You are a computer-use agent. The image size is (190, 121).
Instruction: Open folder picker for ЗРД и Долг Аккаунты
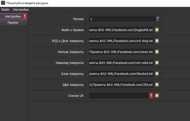(157, 41)
